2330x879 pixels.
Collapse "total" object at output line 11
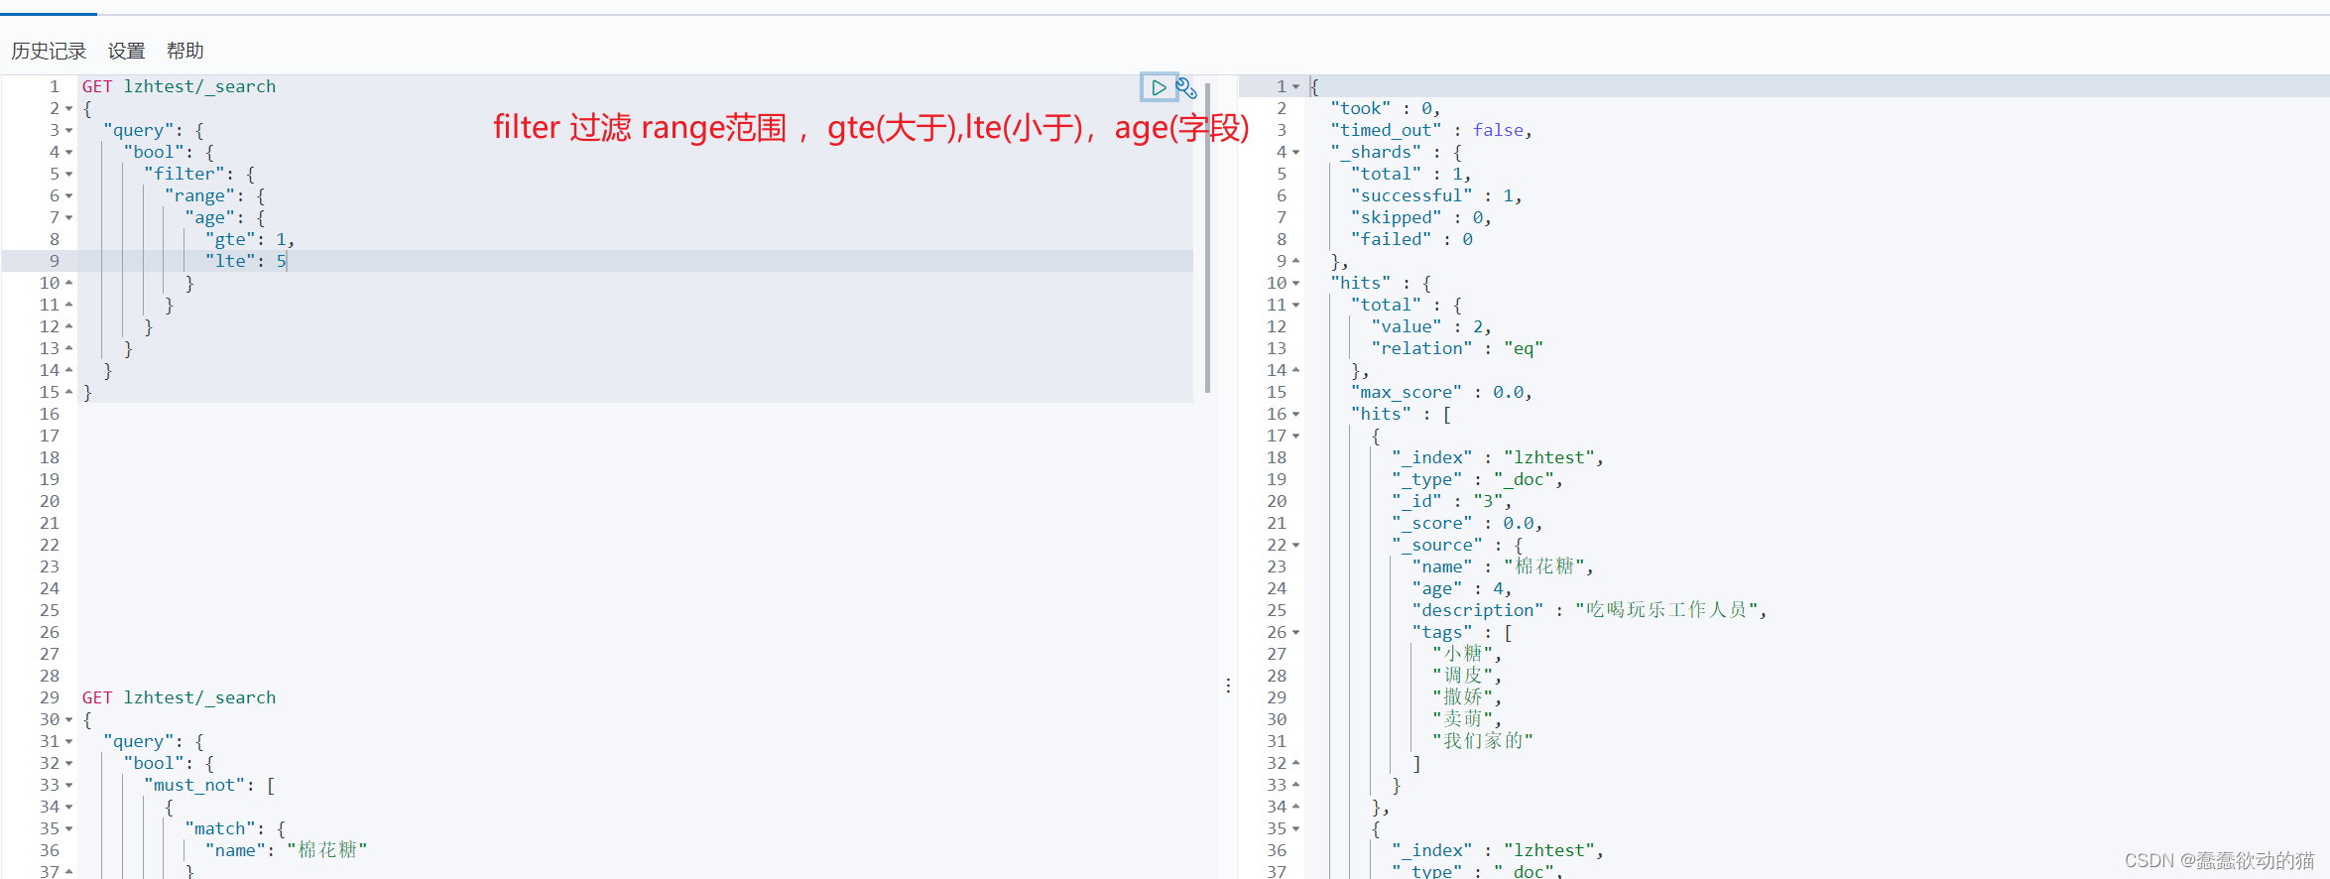pos(1295,306)
